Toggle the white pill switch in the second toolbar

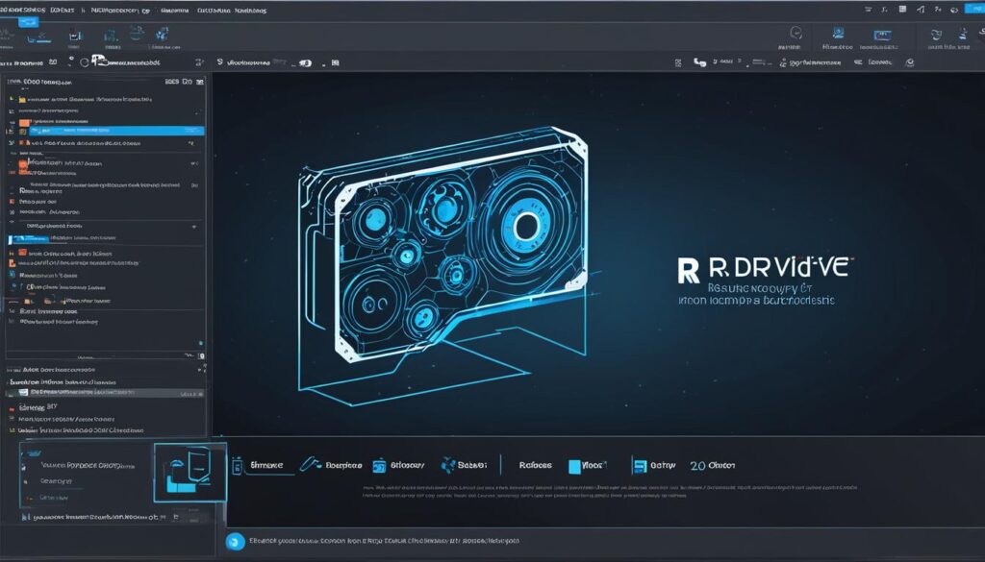305,62
